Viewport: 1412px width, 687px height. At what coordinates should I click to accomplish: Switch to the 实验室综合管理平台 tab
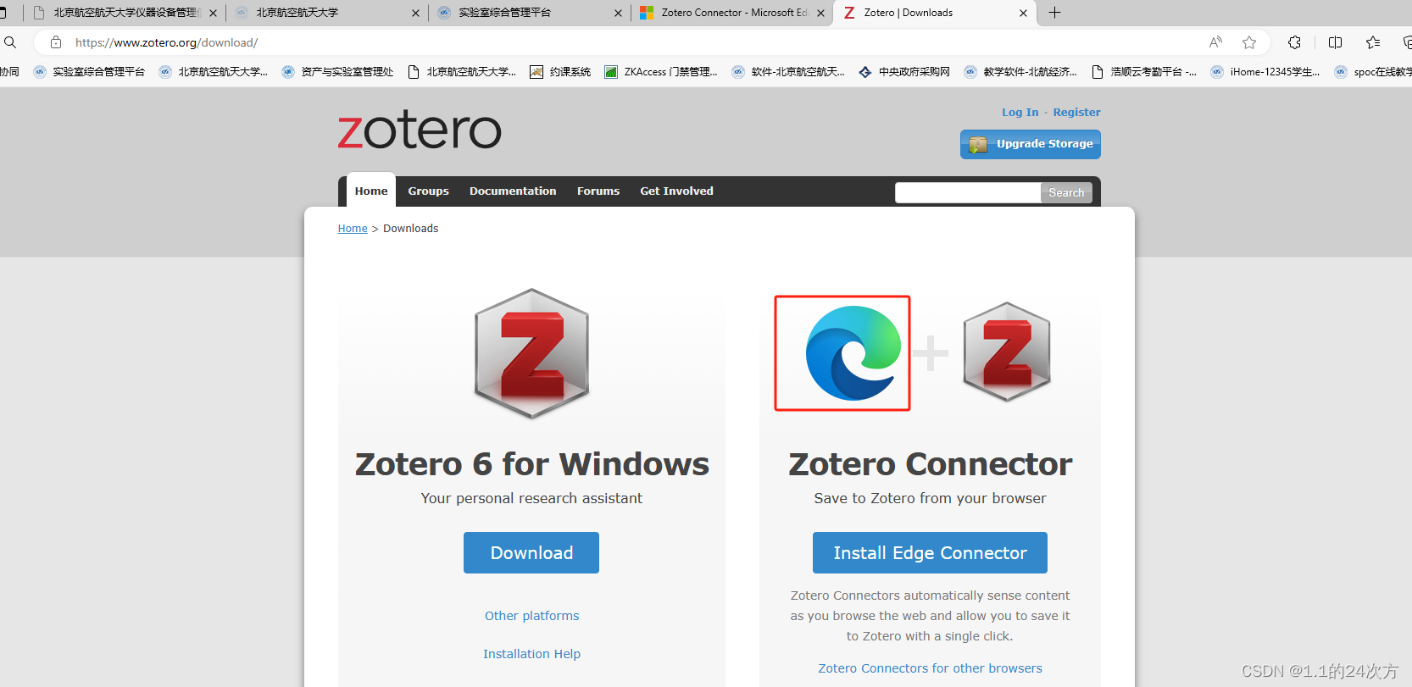coord(530,13)
